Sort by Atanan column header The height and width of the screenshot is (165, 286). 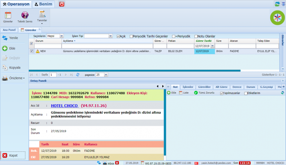pos(242,41)
